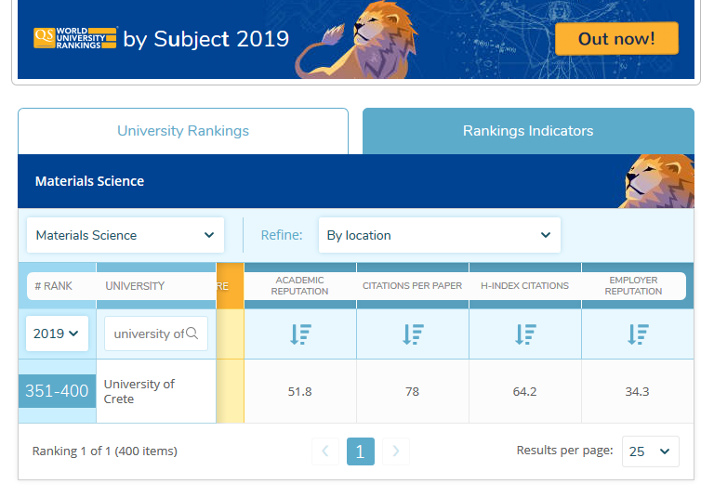Sort by H-index Citations

[x=525, y=334]
